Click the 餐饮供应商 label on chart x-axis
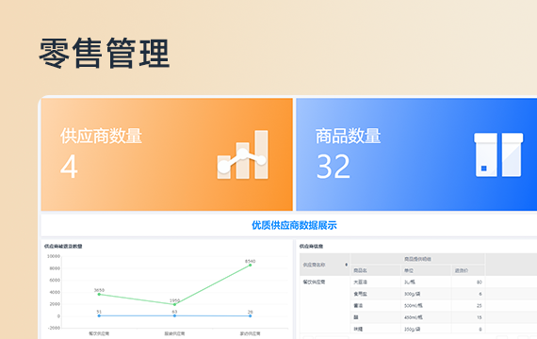Screen dimensions: 537x339 pos(99,333)
